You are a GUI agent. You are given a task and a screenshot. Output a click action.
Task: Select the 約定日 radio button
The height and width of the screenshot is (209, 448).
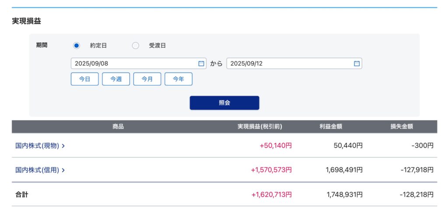tap(77, 45)
